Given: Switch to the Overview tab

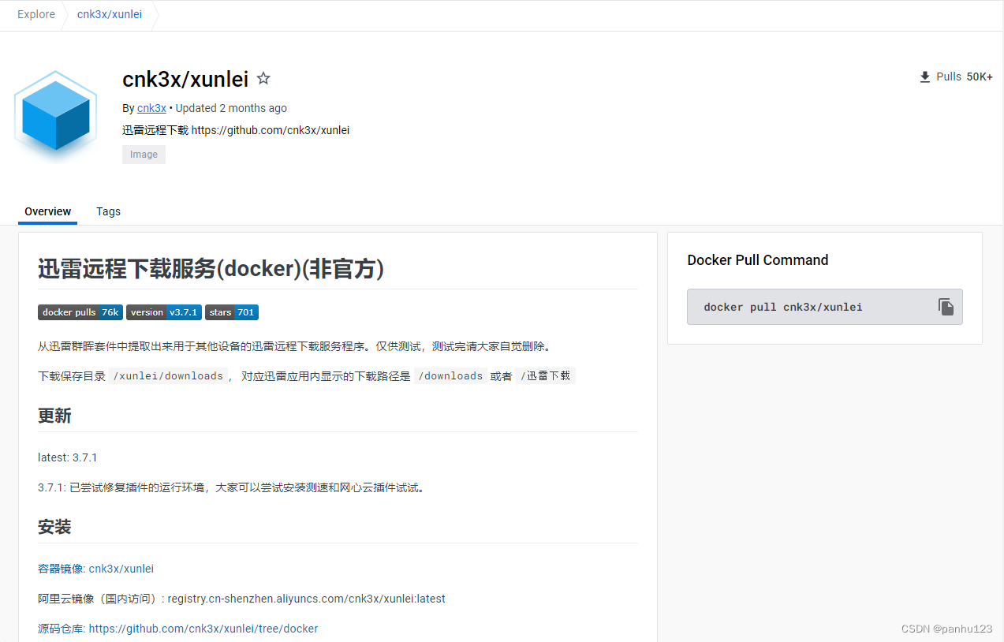Looking at the screenshot, I should tap(47, 211).
